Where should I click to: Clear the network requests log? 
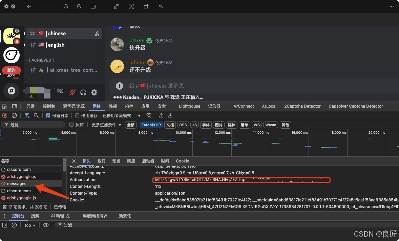(x=14, y=115)
